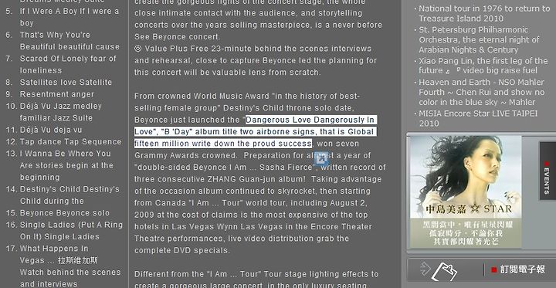This screenshot has height=288, width=556.
Task: Click 'Different from the "I Am ... Tour"' line
Action: pos(256,274)
